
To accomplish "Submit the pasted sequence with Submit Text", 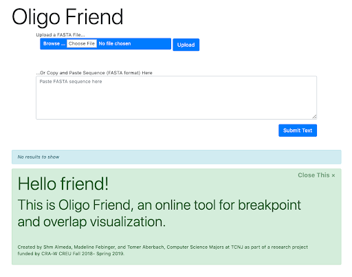I will tap(298, 131).
